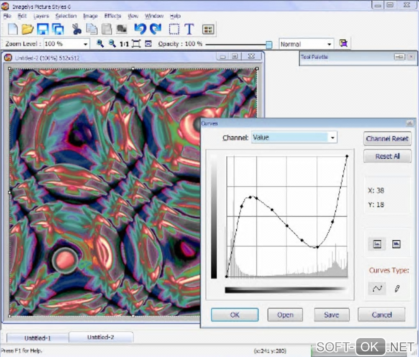Open the View menu
Viewport: 419px width, 357px height.
click(133, 16)
